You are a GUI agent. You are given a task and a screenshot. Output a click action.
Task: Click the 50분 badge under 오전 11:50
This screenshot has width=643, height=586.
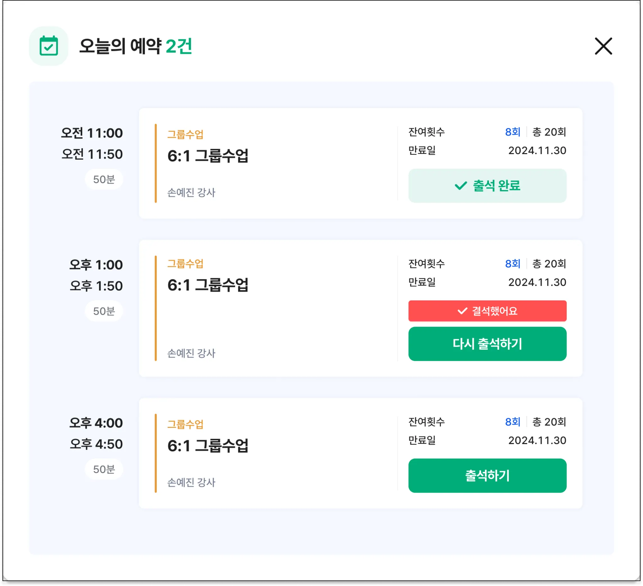click(104, 180)
